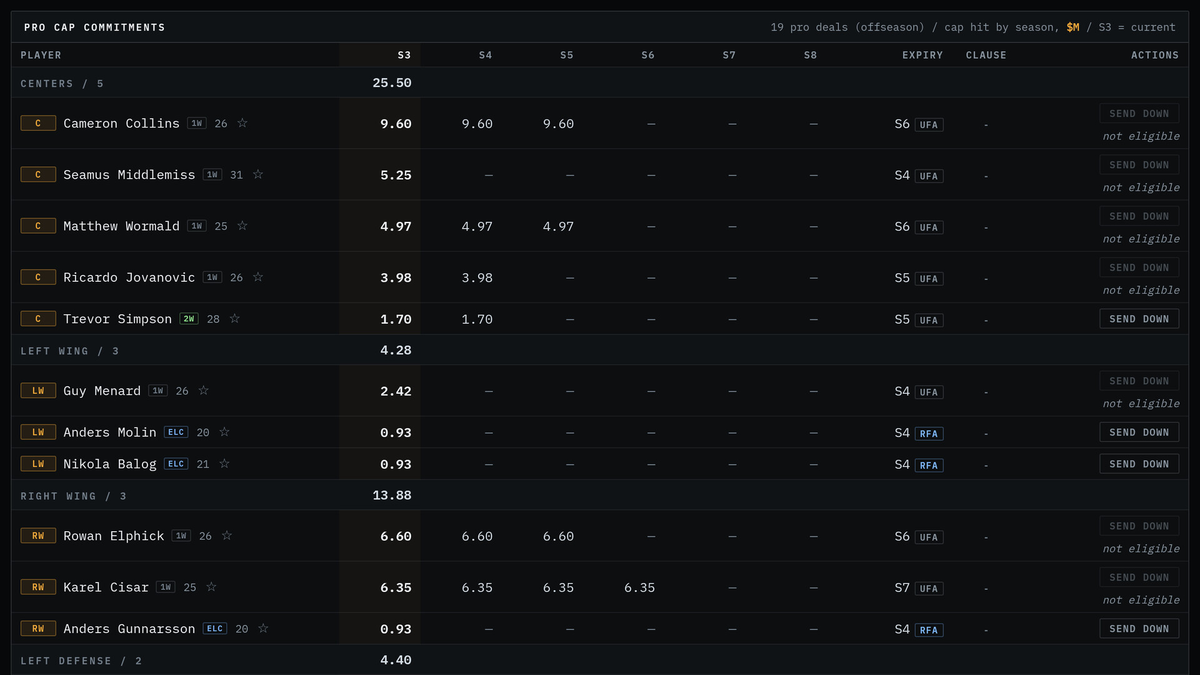
Task: Toggle the favorite star for Karel Cisar
Action: 211,587
